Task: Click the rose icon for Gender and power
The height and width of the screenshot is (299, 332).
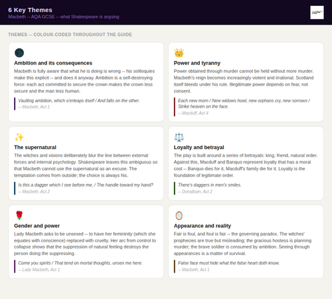Action: point(19,215)
